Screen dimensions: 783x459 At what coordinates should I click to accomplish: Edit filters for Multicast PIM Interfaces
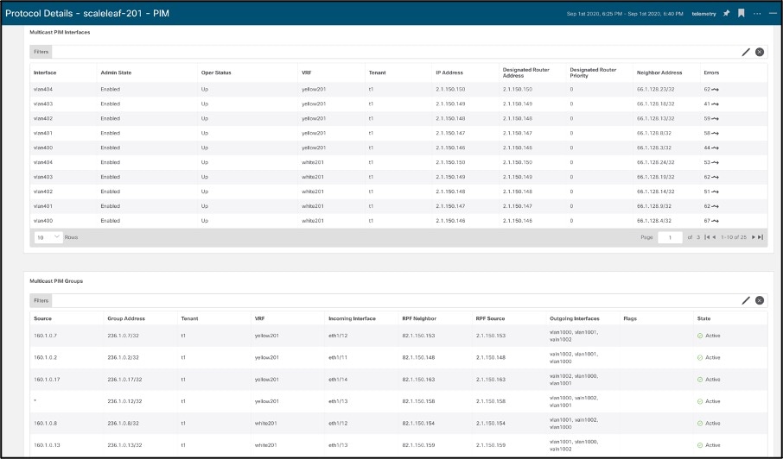coord(746,52)
